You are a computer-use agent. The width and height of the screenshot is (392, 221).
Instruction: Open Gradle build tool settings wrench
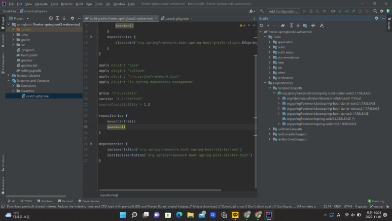point(322,25)
